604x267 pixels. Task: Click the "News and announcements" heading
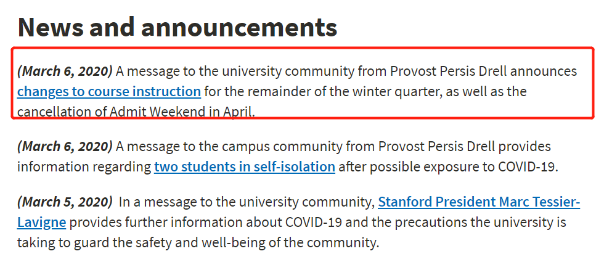(x=178, y=27)
